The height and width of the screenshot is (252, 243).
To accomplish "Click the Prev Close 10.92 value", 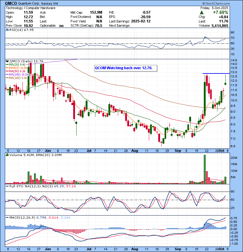I will 28,26.
